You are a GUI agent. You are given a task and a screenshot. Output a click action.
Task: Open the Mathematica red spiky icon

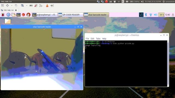pos(24,15)
